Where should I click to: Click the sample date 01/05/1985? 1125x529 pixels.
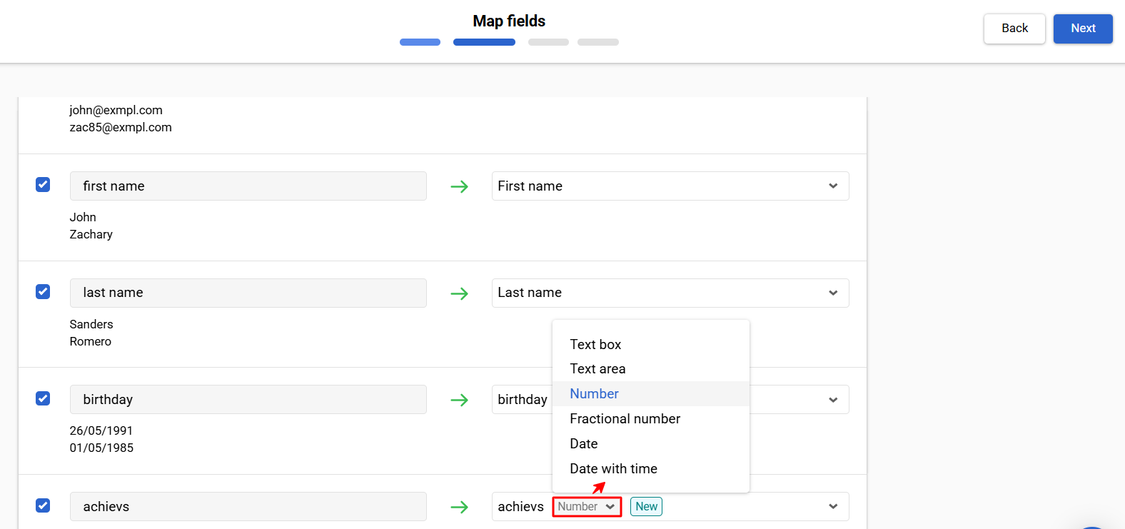[101, 448]
